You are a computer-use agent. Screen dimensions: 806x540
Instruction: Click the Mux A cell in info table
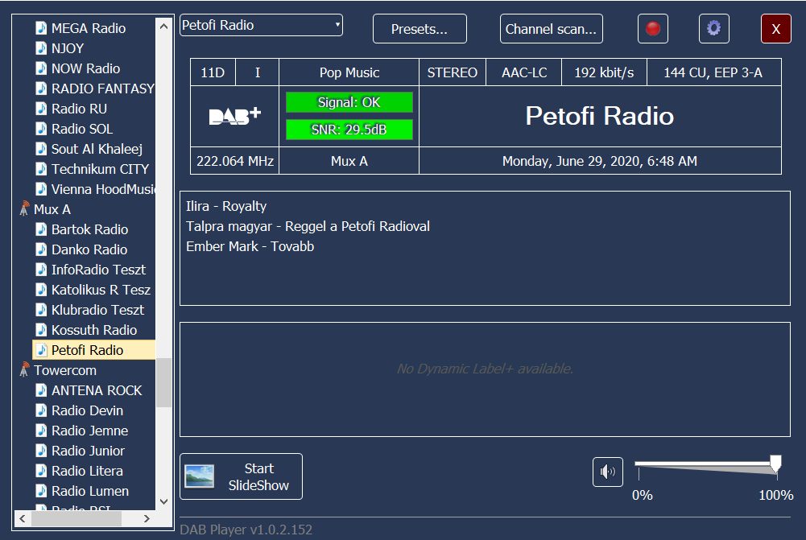click(349, 161)
